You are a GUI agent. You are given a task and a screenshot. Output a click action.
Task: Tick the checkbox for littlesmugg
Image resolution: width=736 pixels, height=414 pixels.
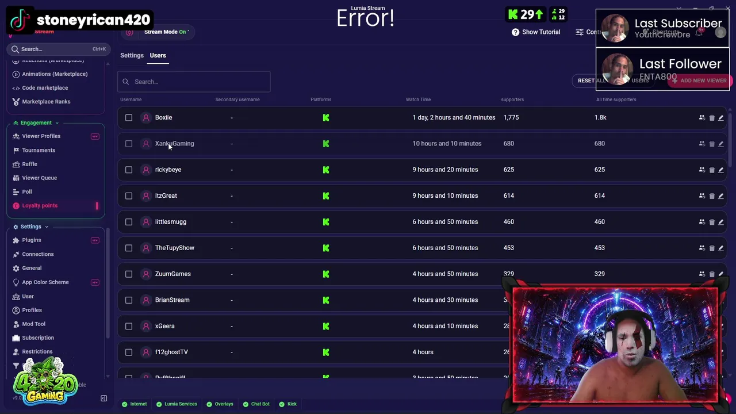tap(129, 222)
